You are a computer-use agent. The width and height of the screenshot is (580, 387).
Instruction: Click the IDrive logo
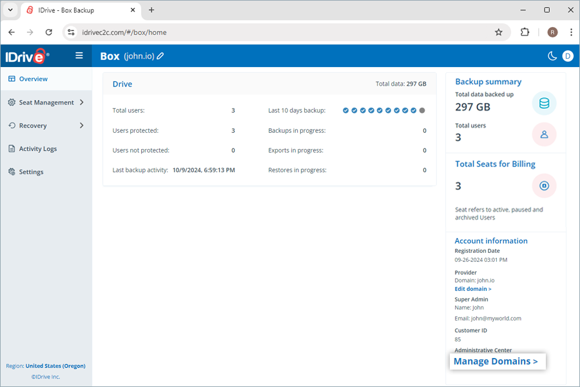(x=27, y=56)
